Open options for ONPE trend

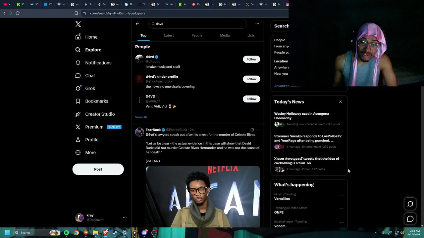tap(342, 209)
